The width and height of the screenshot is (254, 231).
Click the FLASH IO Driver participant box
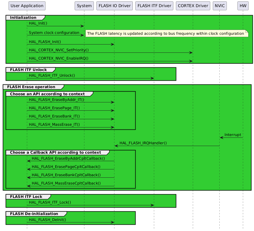coord(114,6)
